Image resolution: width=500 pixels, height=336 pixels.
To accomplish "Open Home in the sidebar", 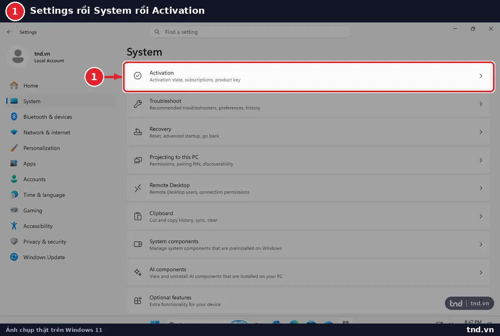I will click(x=61, y=86).
